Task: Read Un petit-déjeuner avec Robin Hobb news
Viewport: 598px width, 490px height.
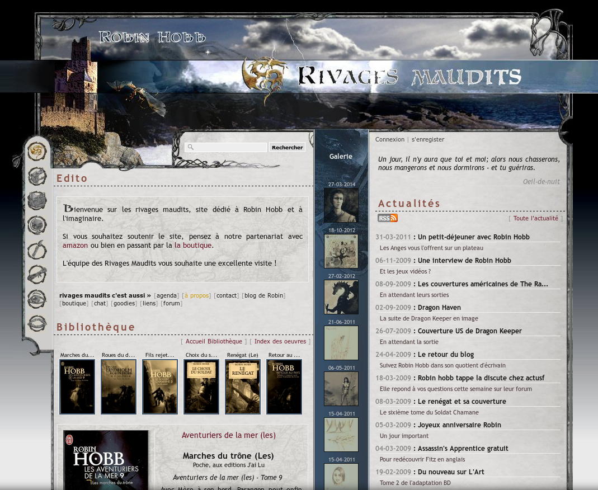Action: 474,237
